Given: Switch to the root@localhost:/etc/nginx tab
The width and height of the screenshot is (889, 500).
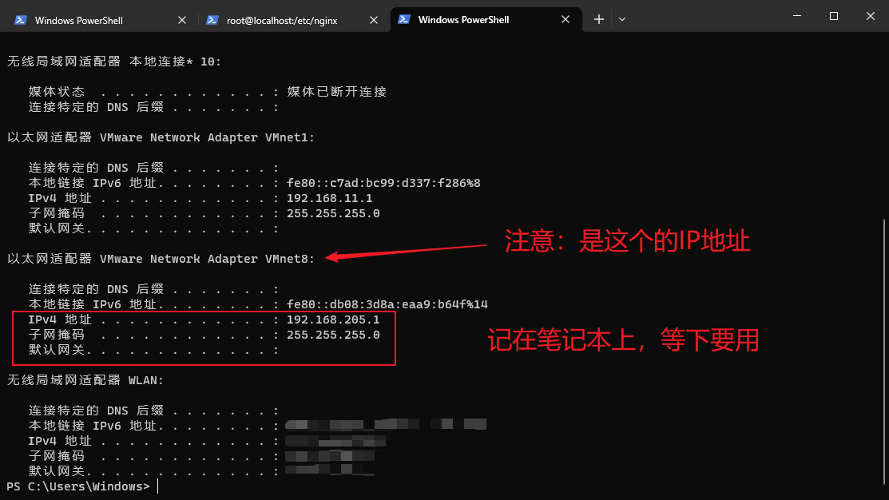Looking at the screenshot, I should pos(290,20).
